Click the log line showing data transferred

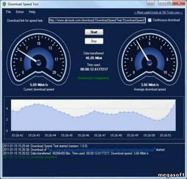76,153
